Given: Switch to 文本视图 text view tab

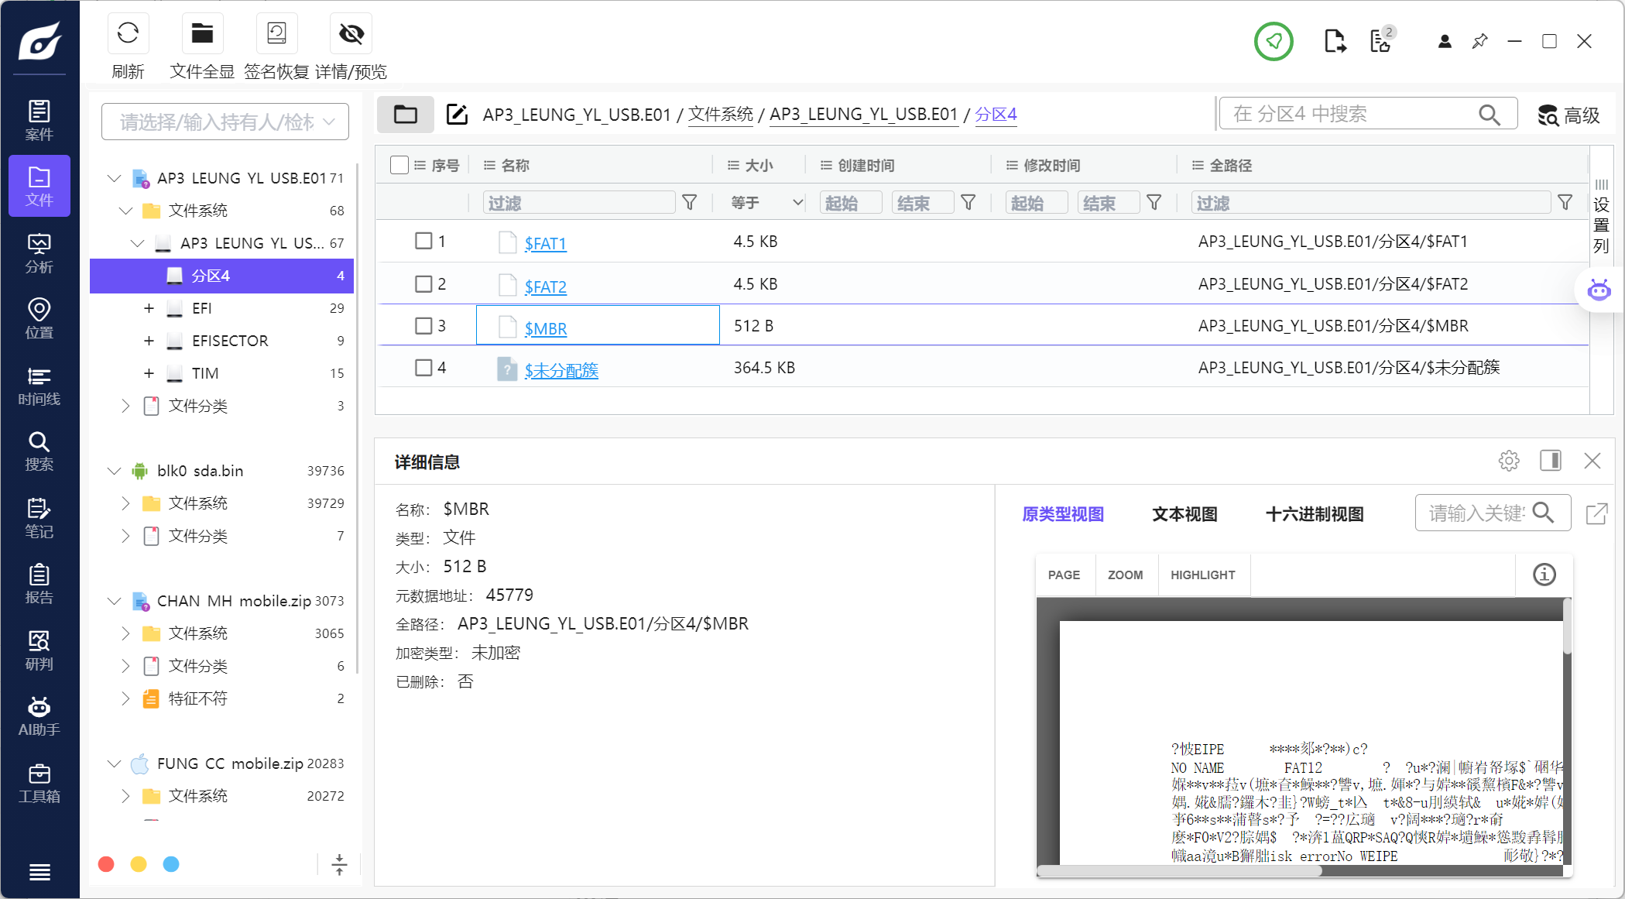Looking at the screenshot, I should (1184, 514).
